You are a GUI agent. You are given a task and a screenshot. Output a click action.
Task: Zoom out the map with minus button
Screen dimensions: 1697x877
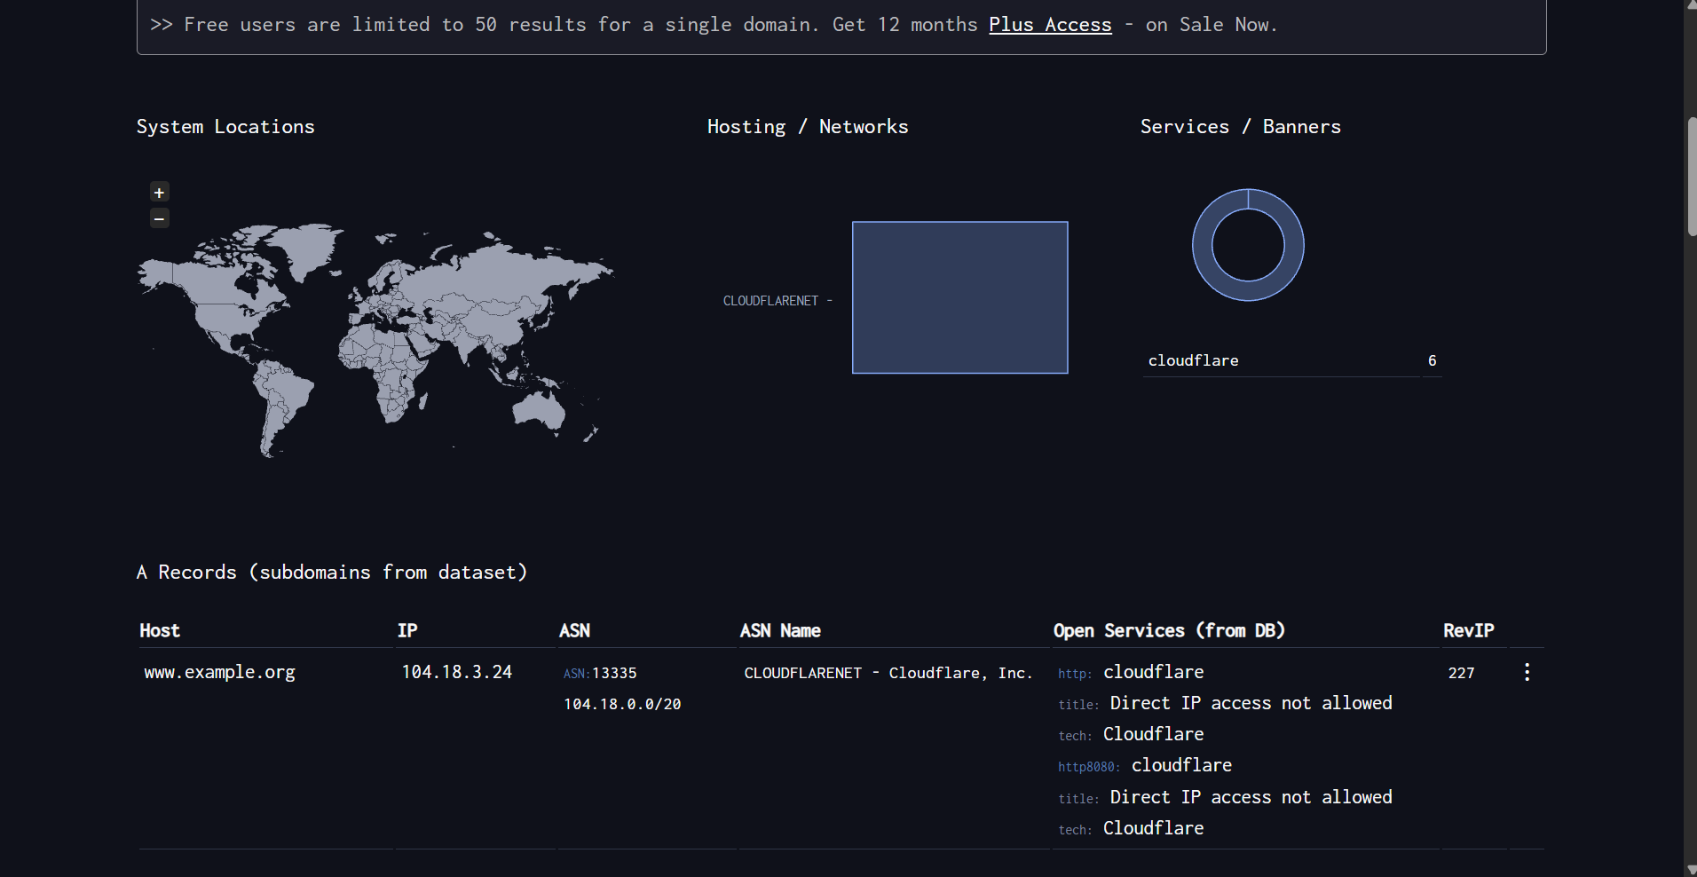click(x=160, y=218)
